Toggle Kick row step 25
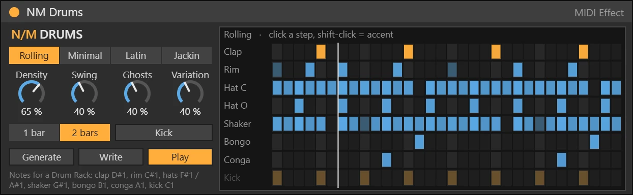The height and width of the screenshot is (195, 633). [540, 178]
